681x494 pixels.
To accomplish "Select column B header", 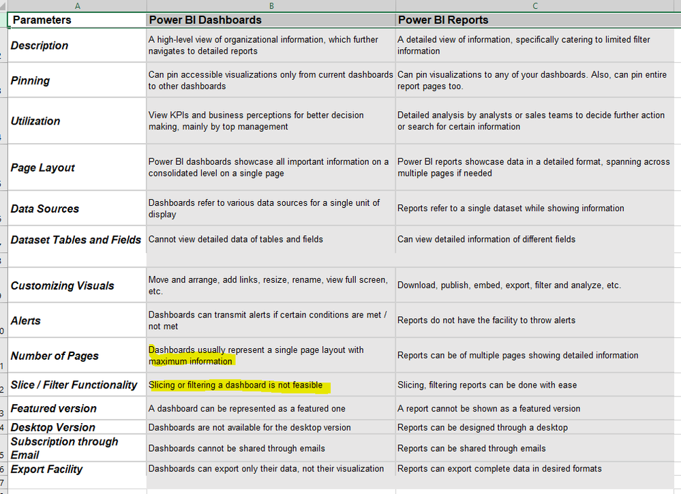I will tap(271, 5).
